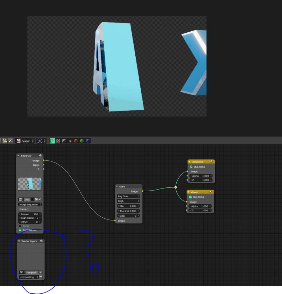Image resolution: width=282 pixels, height=294 pixels.
Task: Click the snap element icon in the header
Action: point(39,141)
